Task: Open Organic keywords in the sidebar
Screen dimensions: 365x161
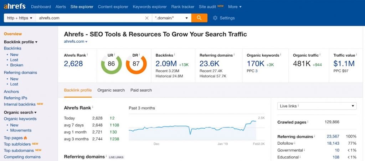Action: [20, 119]
